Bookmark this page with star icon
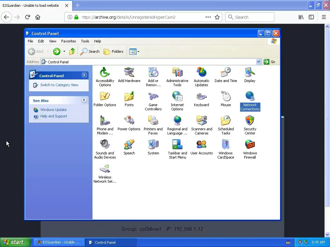Image resolution: width=330 pixels, height=247 pixels. (217, 17)
